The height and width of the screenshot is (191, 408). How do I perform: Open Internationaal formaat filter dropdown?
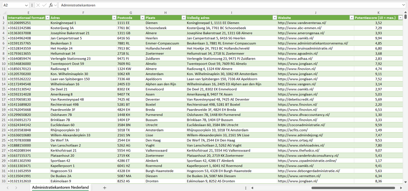click(47, 18)
